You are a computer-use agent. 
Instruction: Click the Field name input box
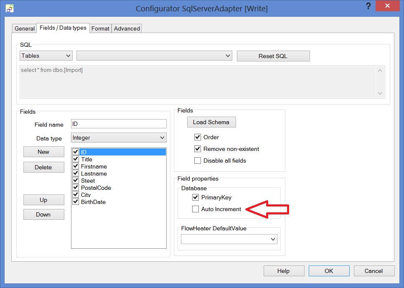click(x=118, y=124)
